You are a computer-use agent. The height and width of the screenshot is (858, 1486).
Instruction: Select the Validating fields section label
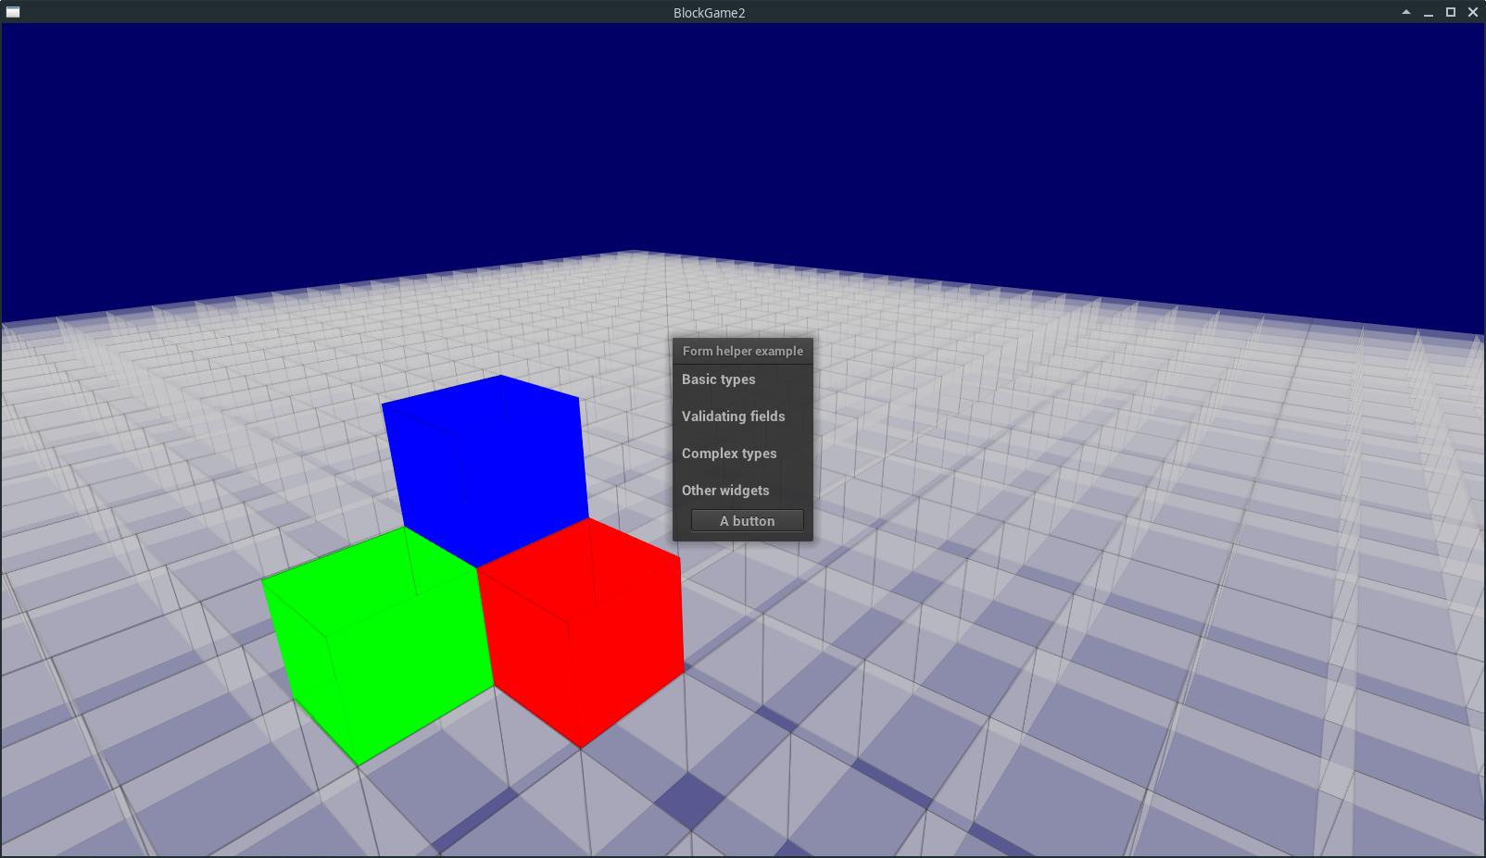click(x=734, y=417)
